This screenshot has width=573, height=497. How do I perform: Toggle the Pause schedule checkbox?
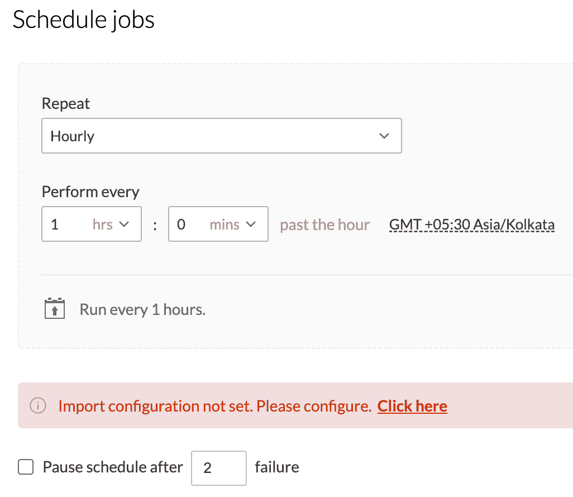point(26,467)
